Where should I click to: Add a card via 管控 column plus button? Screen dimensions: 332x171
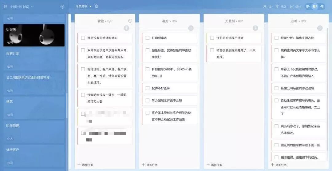tap(126, 28)
